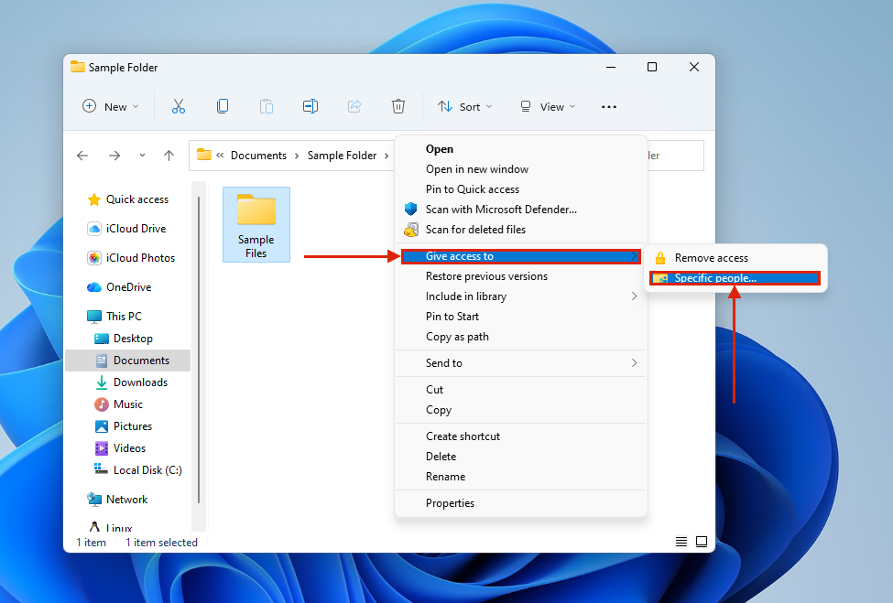Select Properties from context menu
The width and height of the screenshot is (893, 603).
(x=450, y=503)
